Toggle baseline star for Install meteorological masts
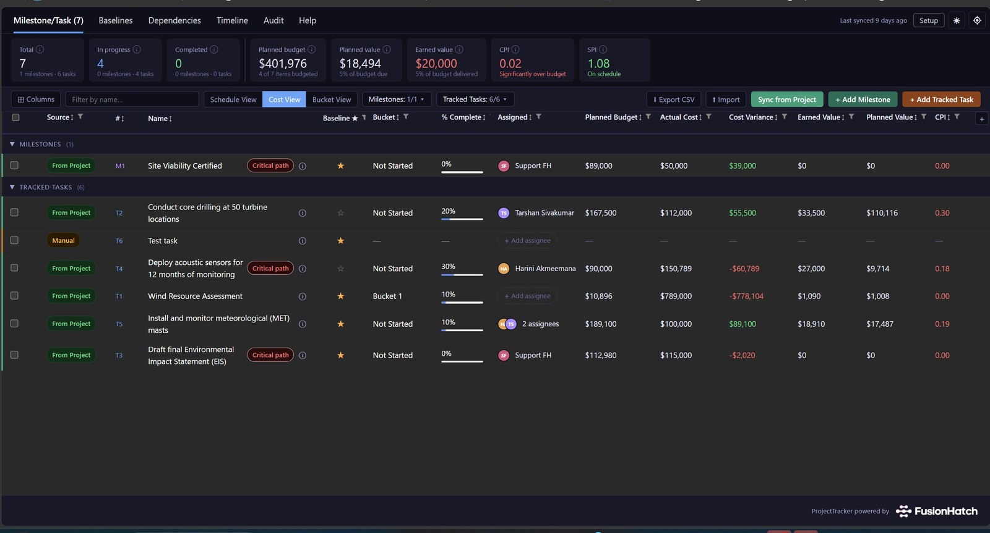The height and width of the screenshot is (533, 990). coord(340,324)
